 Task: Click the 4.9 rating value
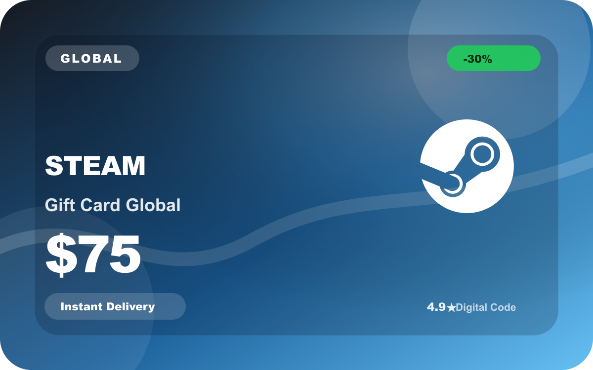[x=436, y=307]
